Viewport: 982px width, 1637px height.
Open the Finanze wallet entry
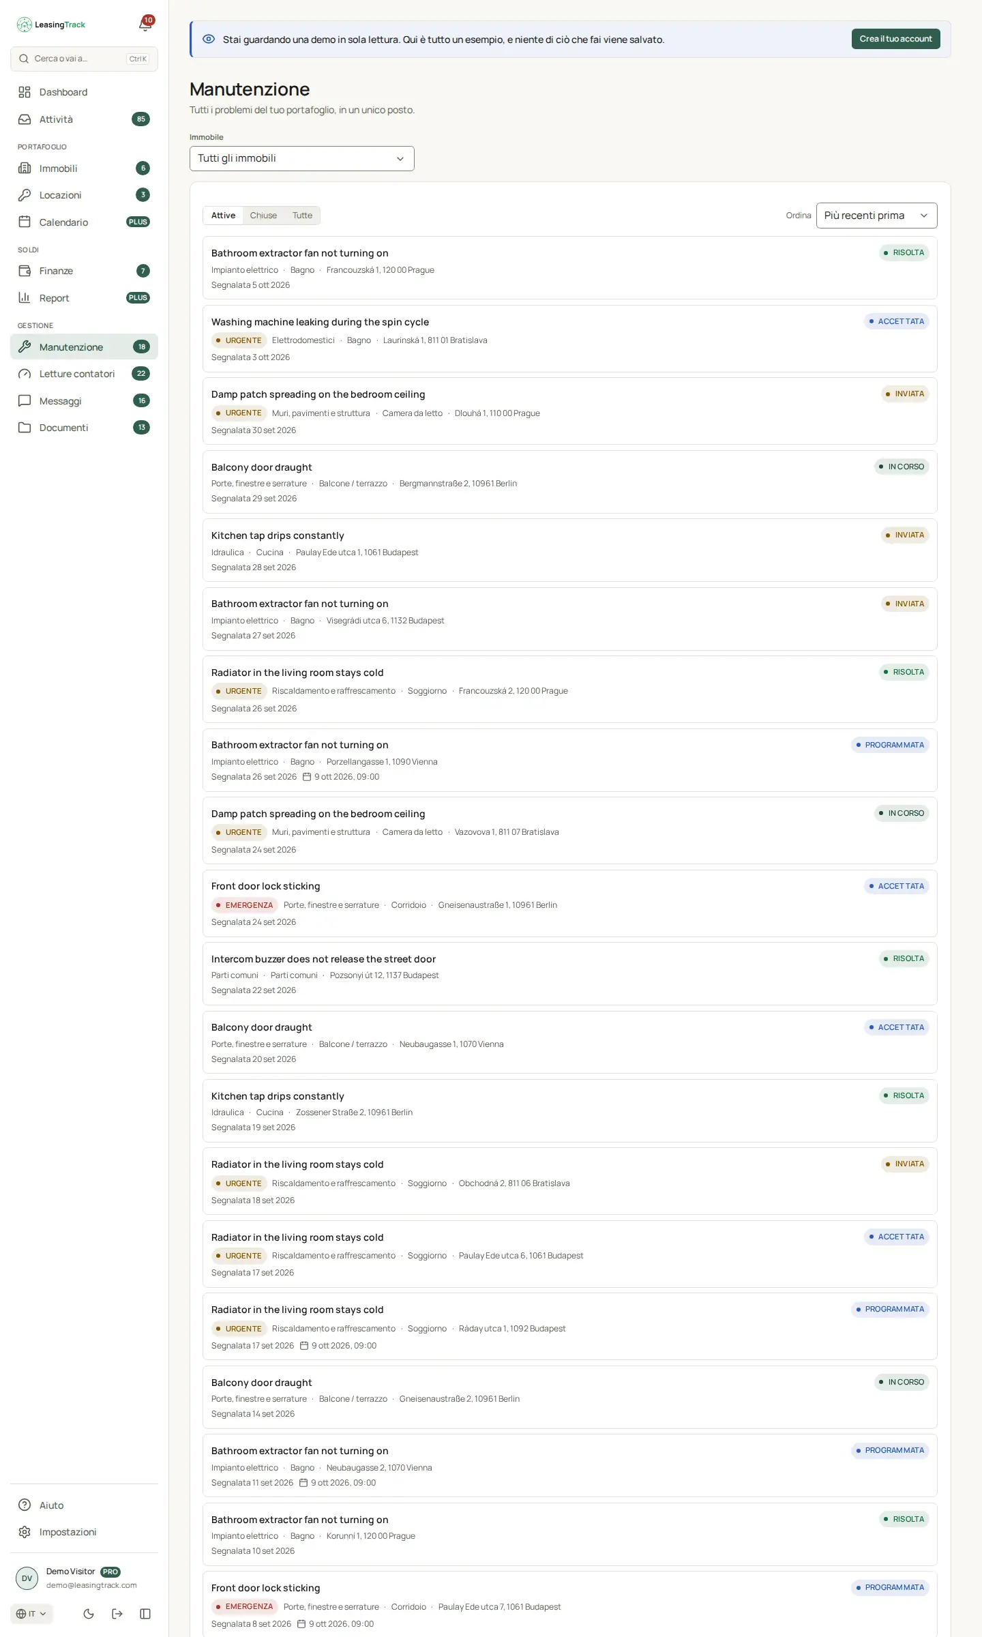click(84, 271)
